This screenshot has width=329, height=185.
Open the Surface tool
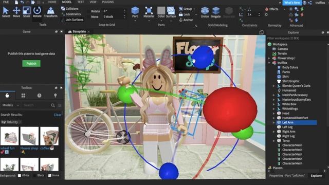tap(171, 12)
